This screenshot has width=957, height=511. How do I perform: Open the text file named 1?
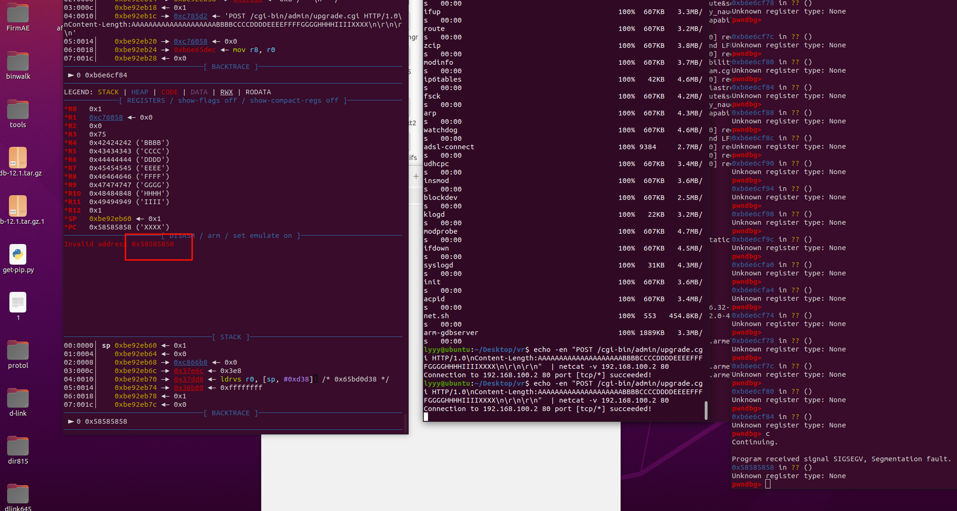pos(18,303)
